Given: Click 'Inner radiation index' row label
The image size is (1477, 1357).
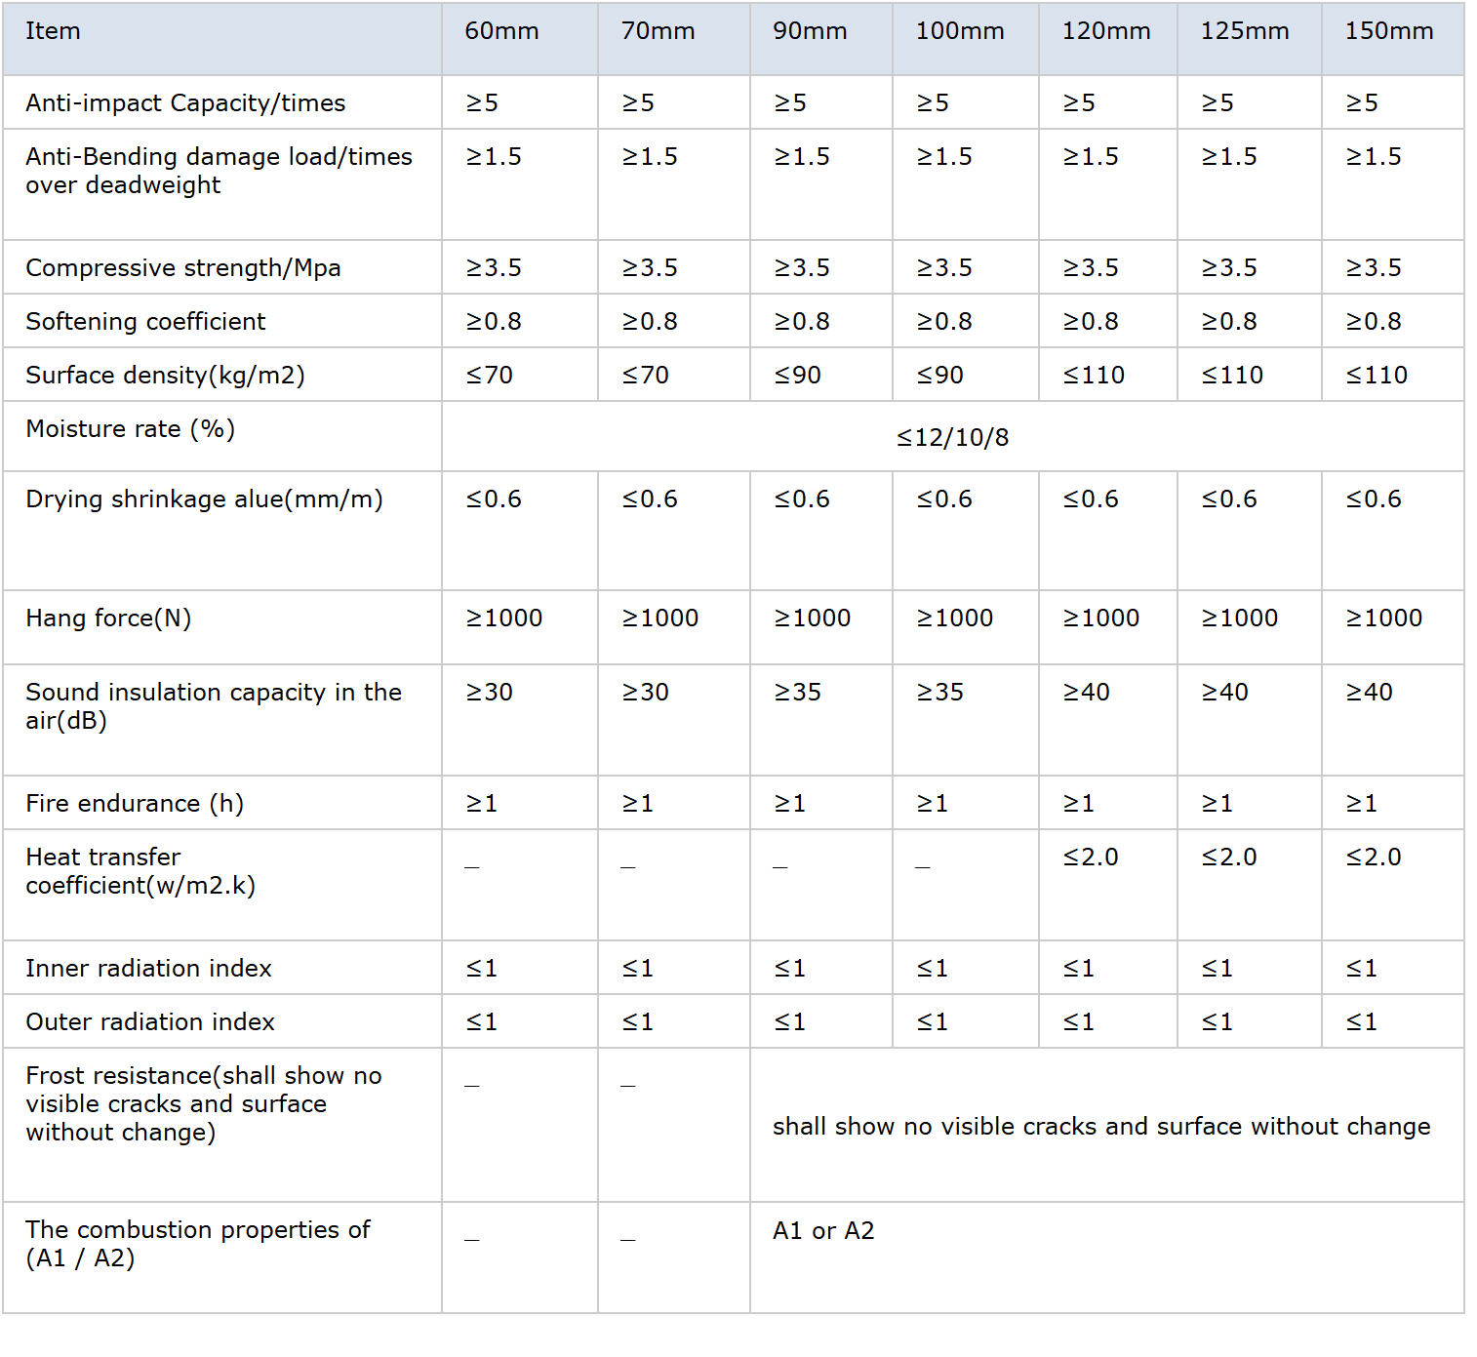Looking at the screenshot, I should click(x=148, y=969).
